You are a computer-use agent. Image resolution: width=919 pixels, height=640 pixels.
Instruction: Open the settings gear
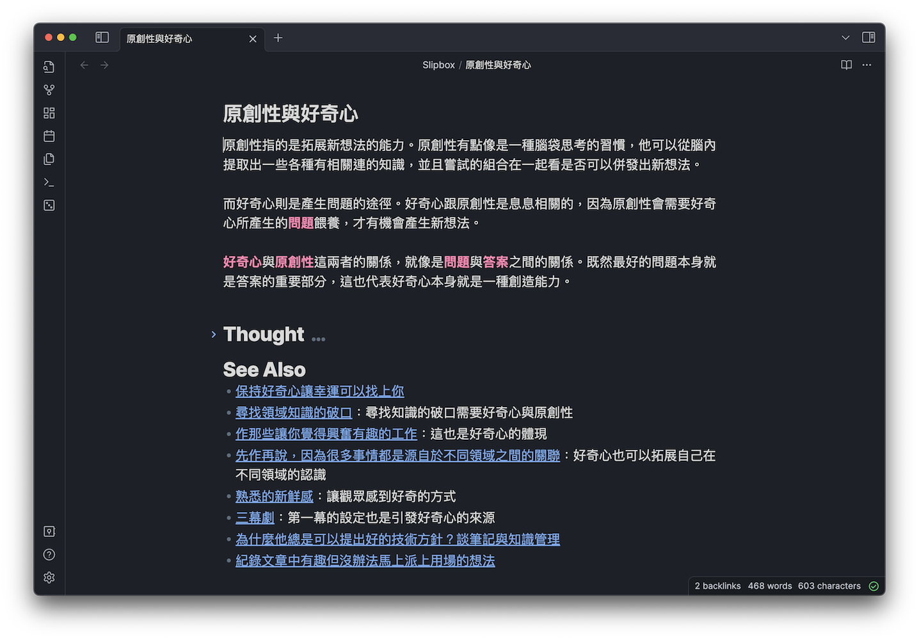tap(49, 577)
